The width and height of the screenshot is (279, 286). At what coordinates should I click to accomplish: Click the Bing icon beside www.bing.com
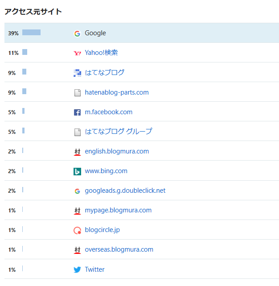click(x=77, y=171)
